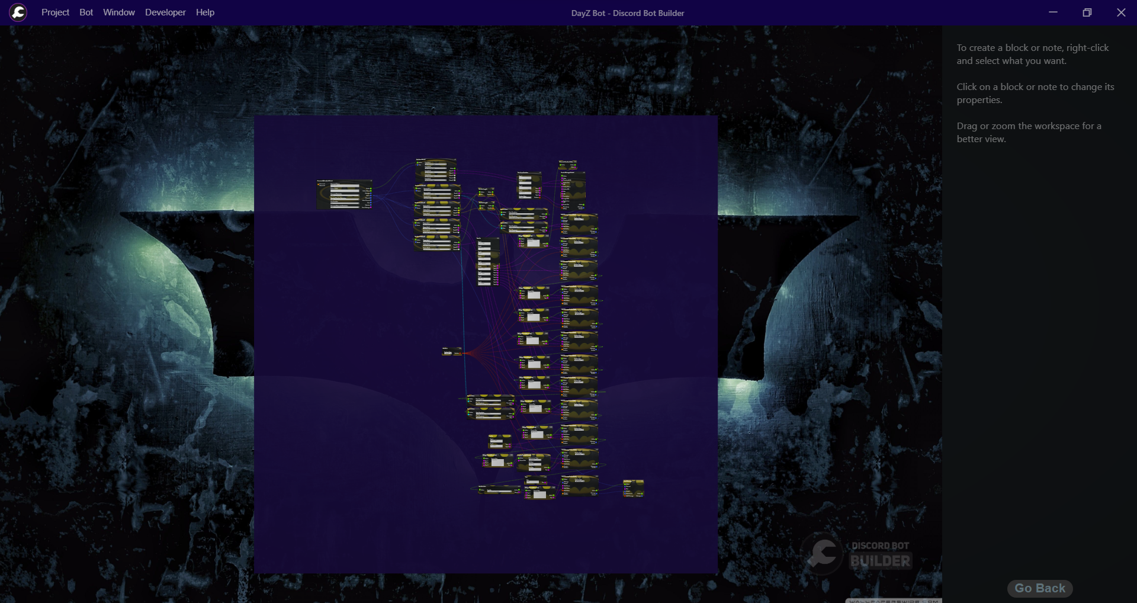
Task: Minimize the Discord Bot Builder window
Action: 1053,12
